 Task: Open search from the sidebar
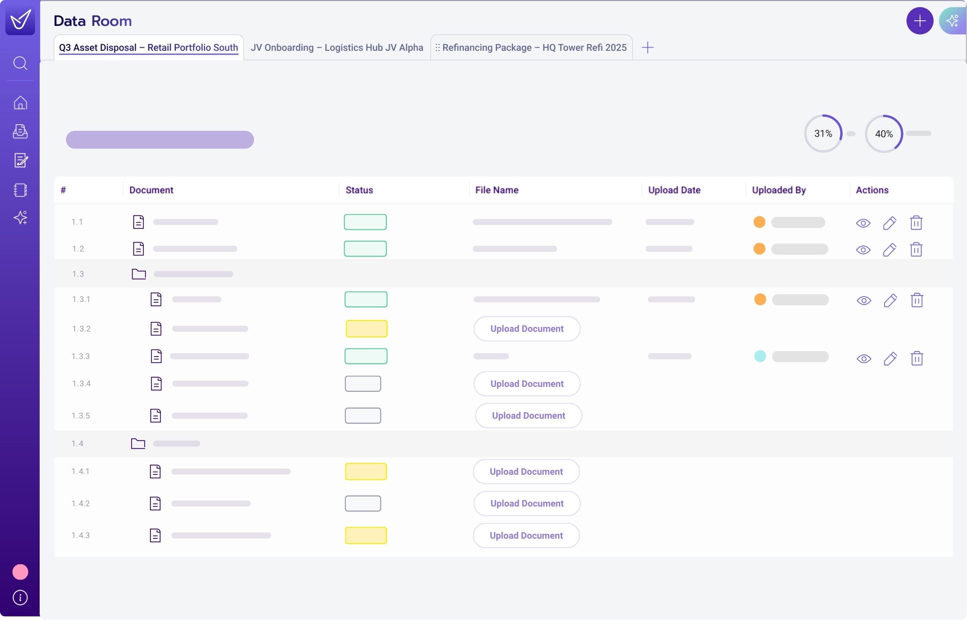(20, 63)
